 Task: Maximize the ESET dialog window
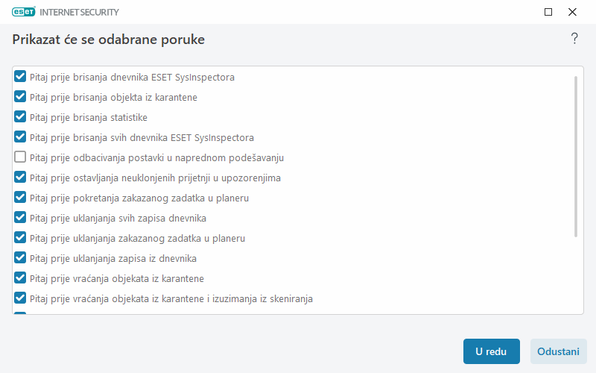[x=548, y=12]
